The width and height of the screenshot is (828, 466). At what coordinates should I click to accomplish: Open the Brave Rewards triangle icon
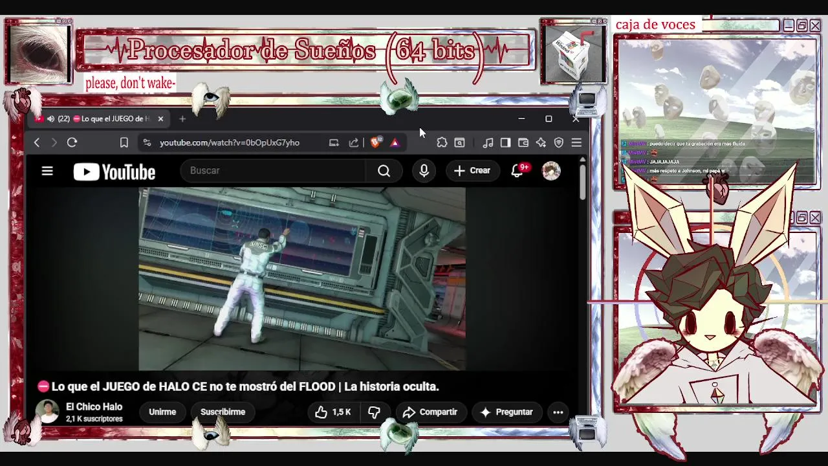[395, 142]
